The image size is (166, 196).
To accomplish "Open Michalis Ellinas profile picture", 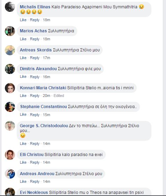I will pos(10,7).
